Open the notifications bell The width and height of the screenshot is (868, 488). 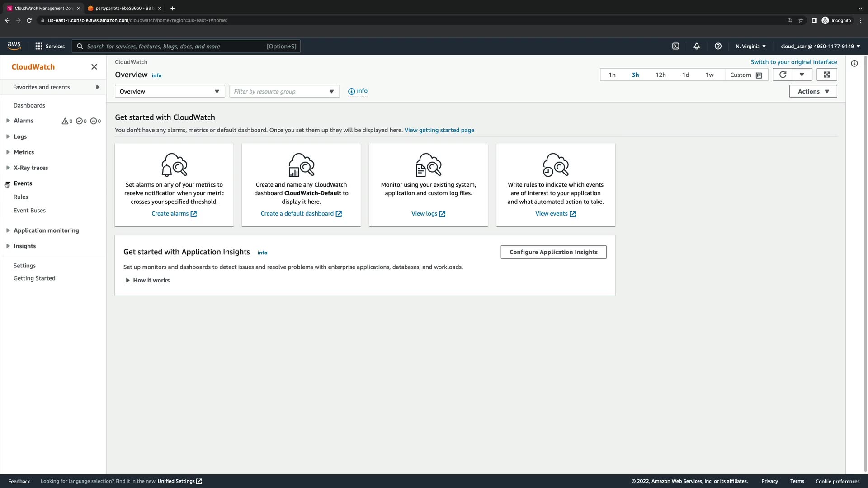tap(697, 46)
